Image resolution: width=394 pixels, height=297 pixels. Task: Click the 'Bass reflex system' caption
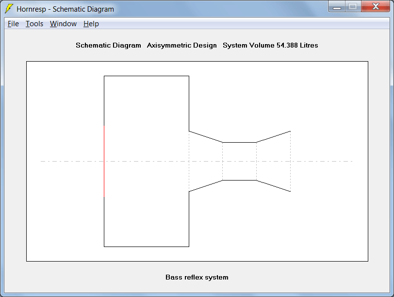pos(197,277)
